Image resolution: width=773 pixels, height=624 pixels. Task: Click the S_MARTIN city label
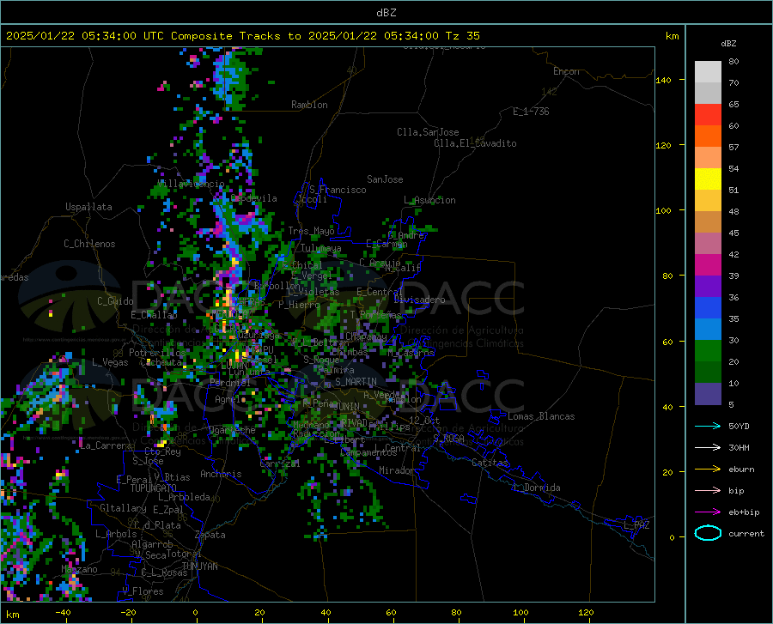click(x=356, y=382)
